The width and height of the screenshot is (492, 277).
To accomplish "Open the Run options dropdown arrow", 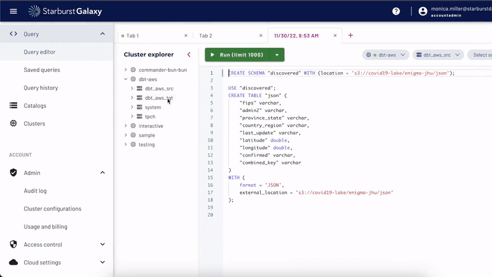I will pos(277,55).
